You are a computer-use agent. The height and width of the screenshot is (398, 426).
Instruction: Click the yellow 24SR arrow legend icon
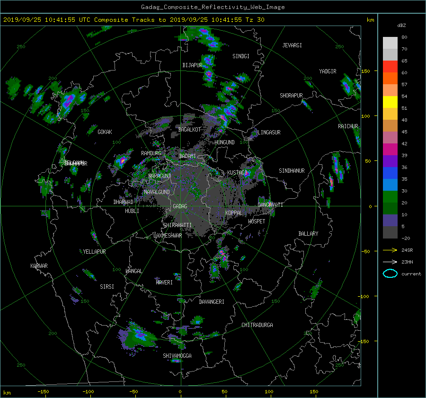(390, 250)
